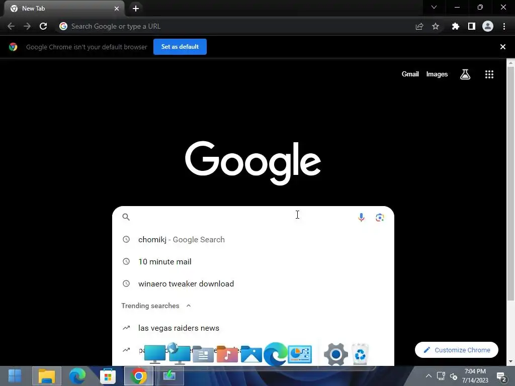This screenshot has width=515, height=386.
Task: Collapse the Trending searches section
Action: click(x=189, y=306)
